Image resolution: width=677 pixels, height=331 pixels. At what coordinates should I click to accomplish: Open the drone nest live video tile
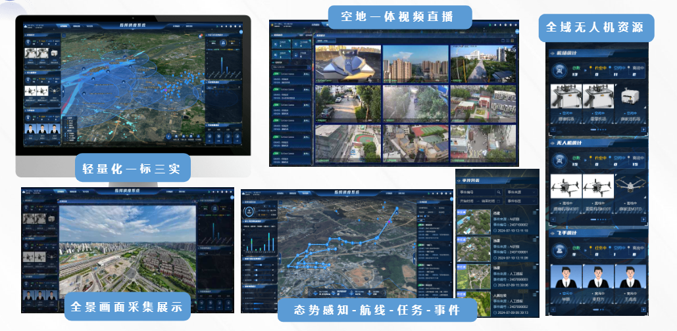[x=348, y=64]
